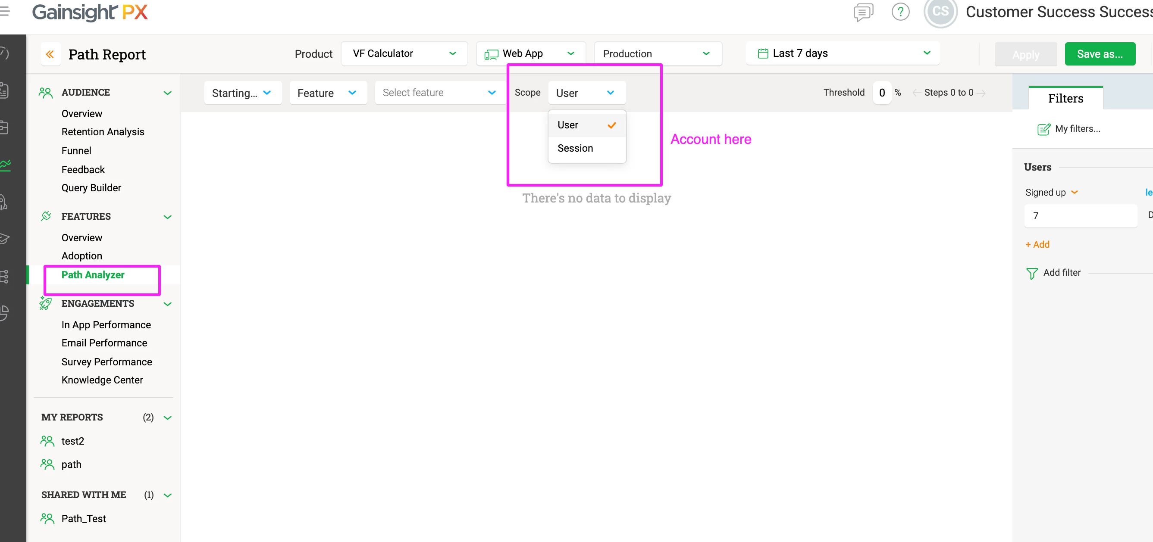Open the VF Calculator product dropdown
Image resolution: width=1153 pixels, height=542 pixels.
[x=404, y=54]
